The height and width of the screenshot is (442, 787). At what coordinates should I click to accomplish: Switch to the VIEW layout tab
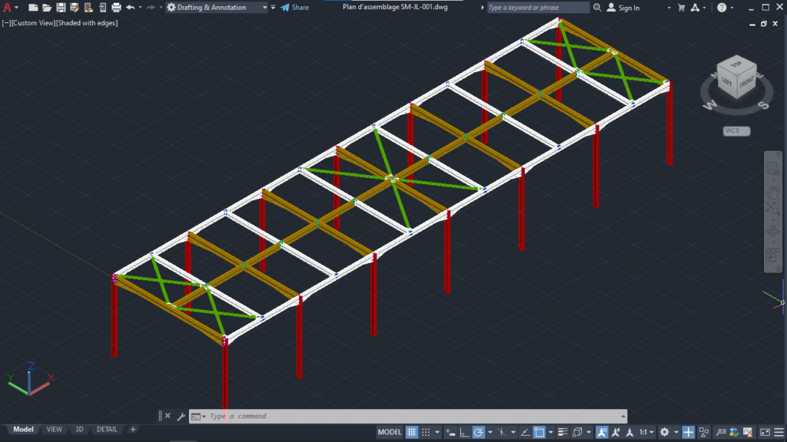click(55, 430)
